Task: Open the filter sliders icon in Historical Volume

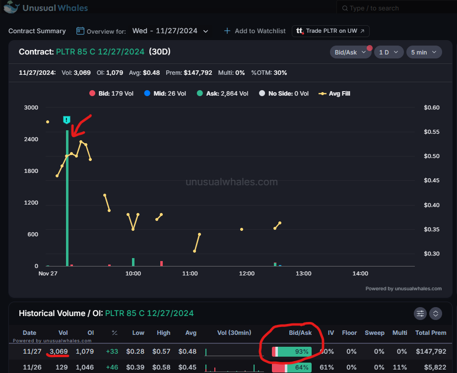Action: click(420, 314)
